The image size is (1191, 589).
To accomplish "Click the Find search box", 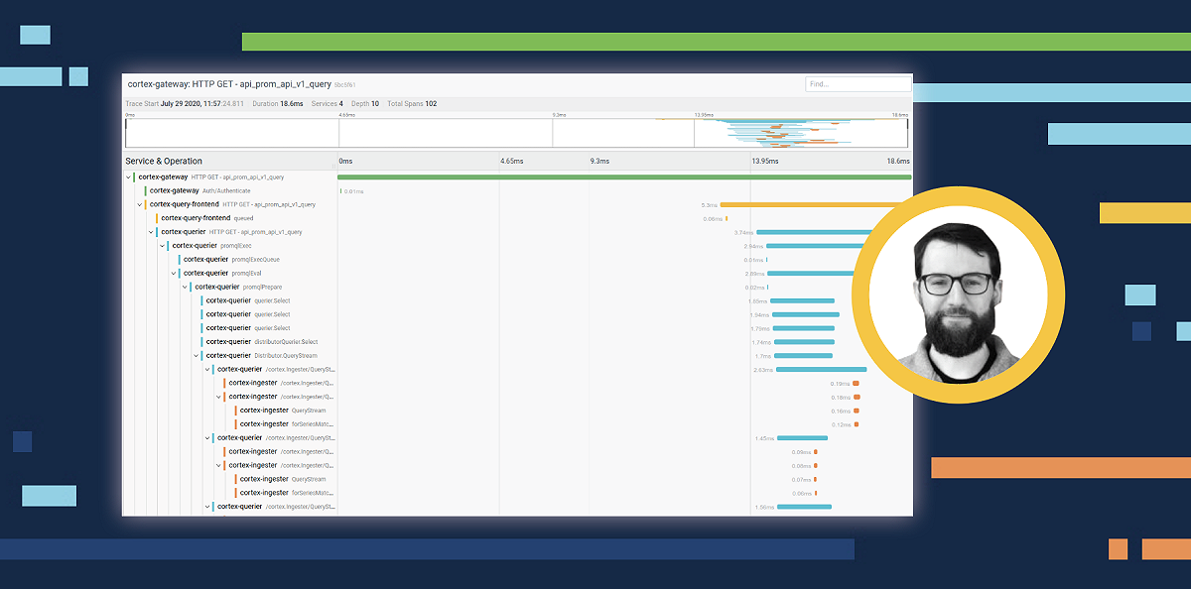I will [x=858, y=84].
